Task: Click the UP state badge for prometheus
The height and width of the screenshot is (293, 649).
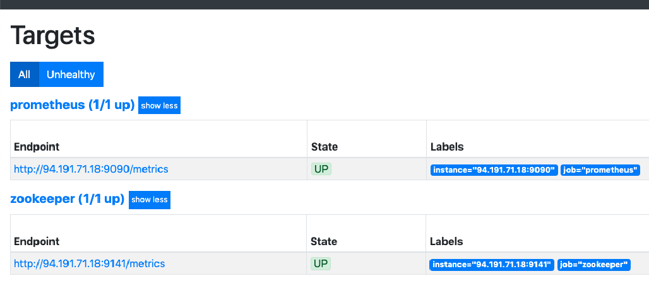Action: coord(322,169)
